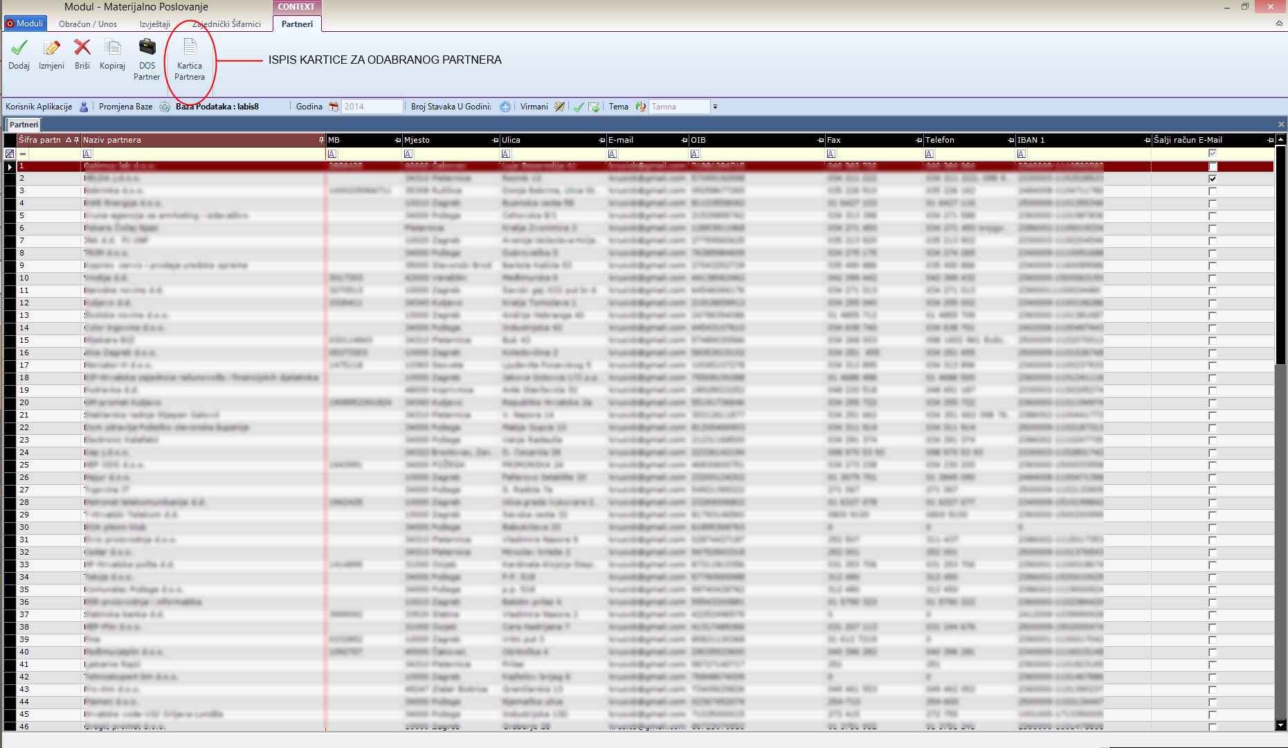This screenshot has height=748, width=1288.
Task: Print card via Kartica Partnera icon
Action: point(190,48)
